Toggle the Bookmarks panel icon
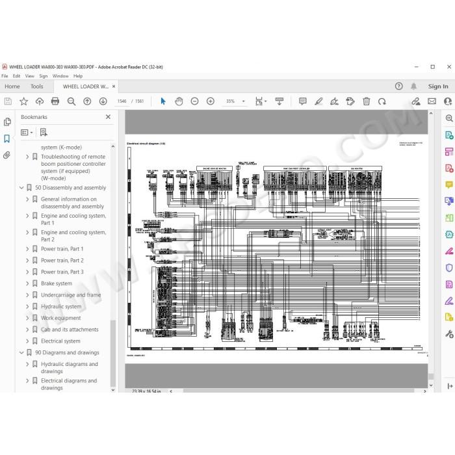This screenshot has height=455, width=455. 7,138
